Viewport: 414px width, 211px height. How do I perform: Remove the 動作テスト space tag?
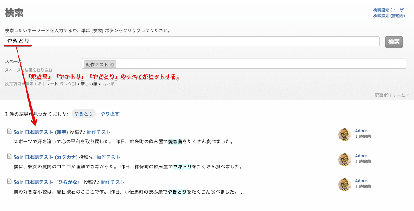(x=112, y=64)
